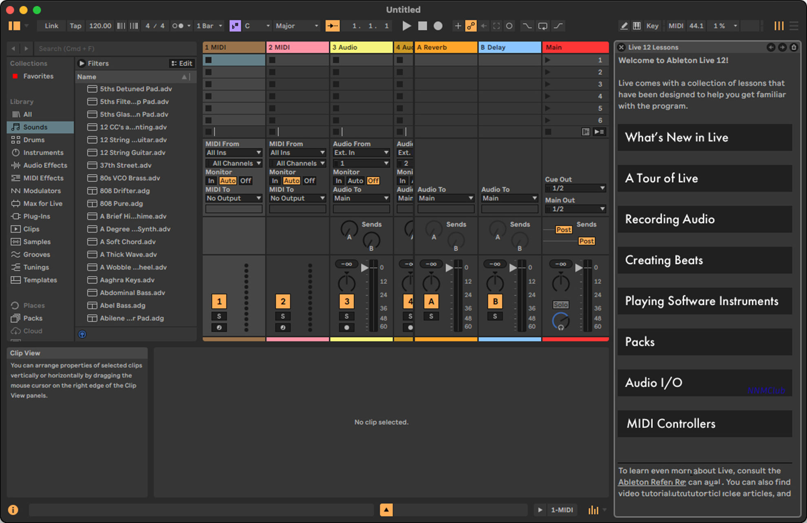Click the browser search field
807x523 pixels.
[115, 48]
